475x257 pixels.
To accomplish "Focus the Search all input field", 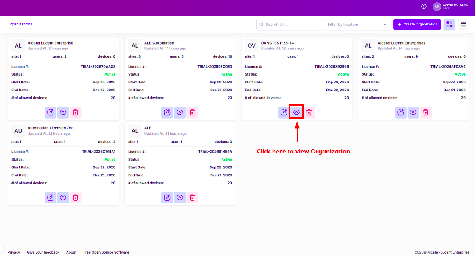I will [289, 25].
